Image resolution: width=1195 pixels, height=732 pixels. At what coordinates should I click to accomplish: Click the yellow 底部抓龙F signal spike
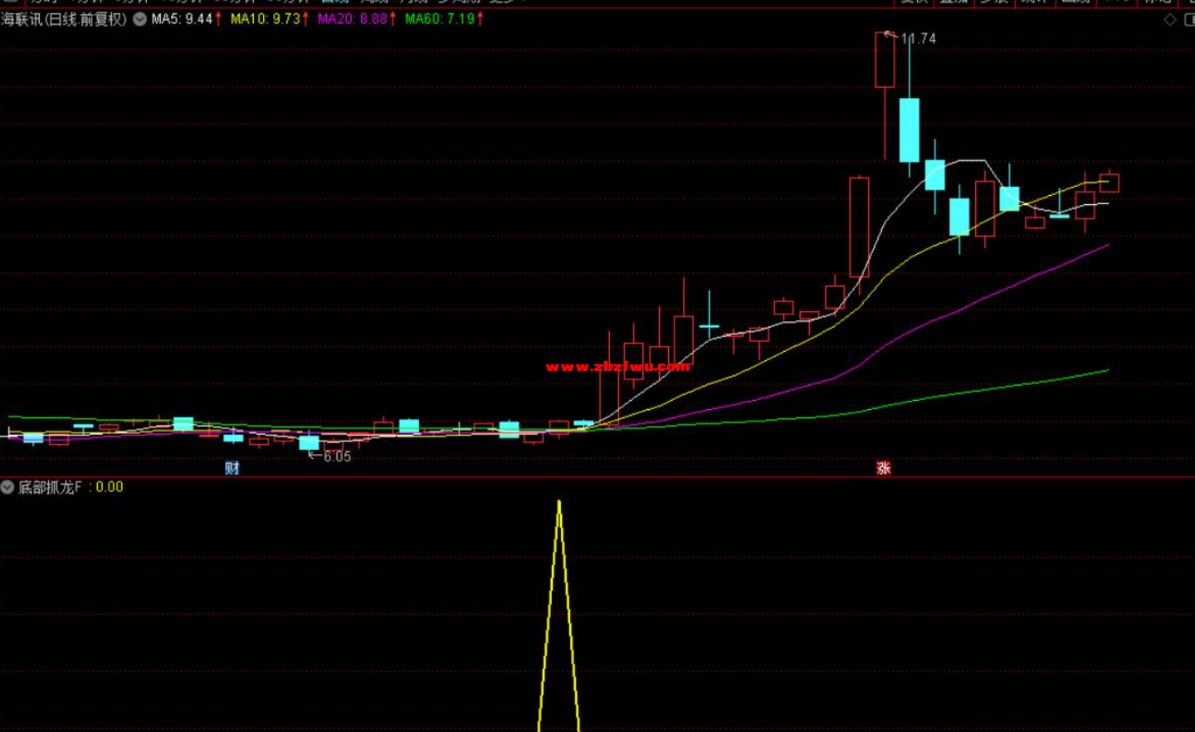[559, 615]
